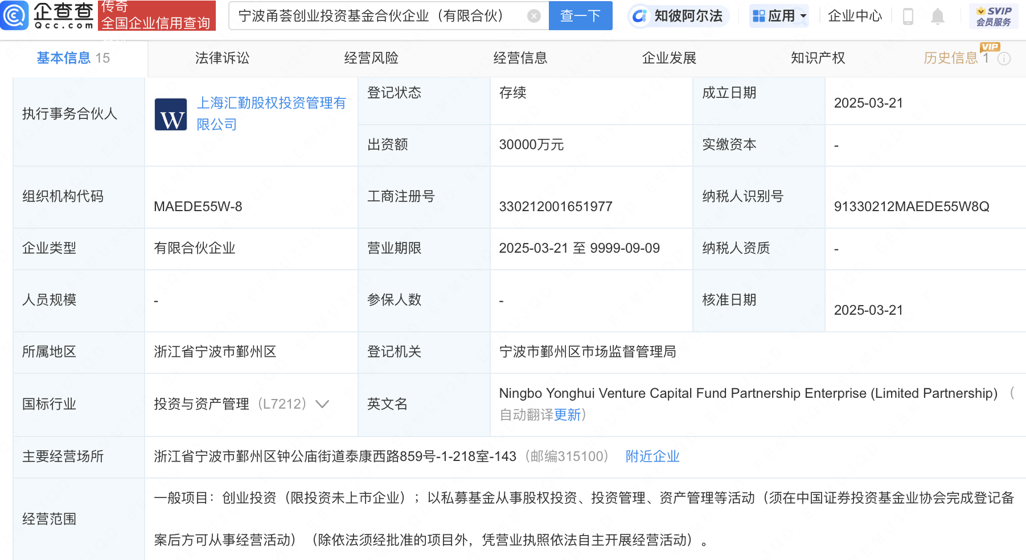Open the notification bell
Screen dimensions: 1026x560
(937, 17)
